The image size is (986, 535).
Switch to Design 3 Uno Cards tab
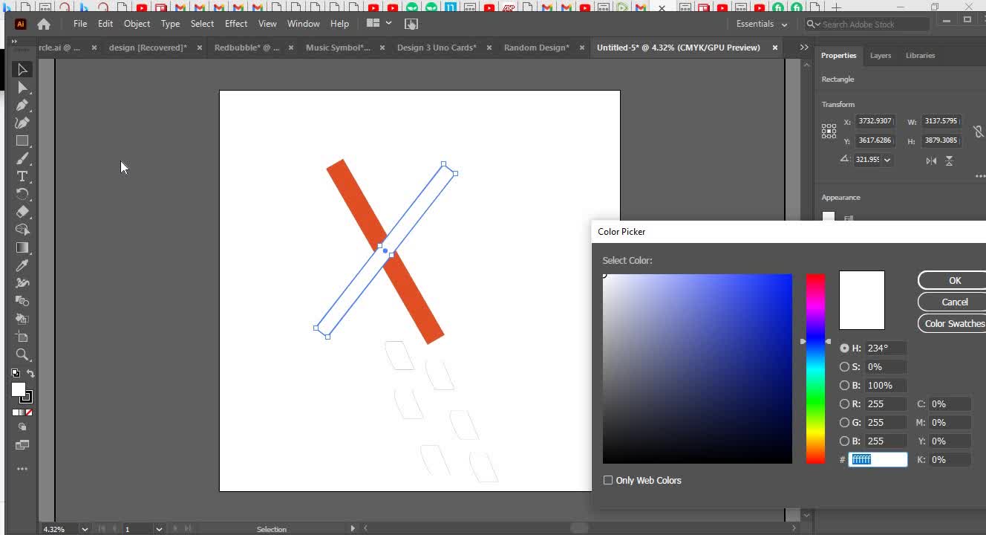(437, 48)
